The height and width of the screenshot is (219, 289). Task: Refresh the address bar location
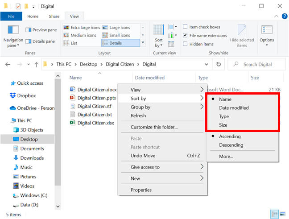219,64
